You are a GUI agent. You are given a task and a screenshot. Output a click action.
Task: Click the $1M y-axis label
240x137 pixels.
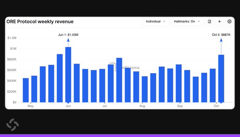(13, 49)
